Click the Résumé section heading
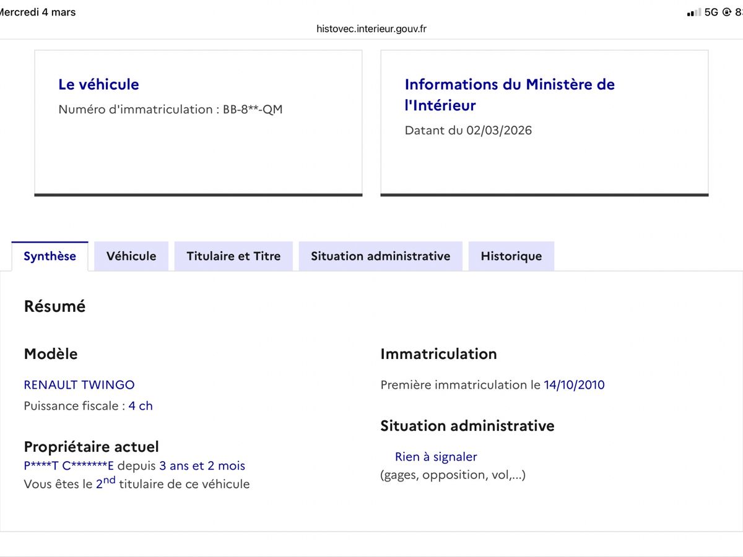Viewport: 743px width, 557px height. coord(54,306)
